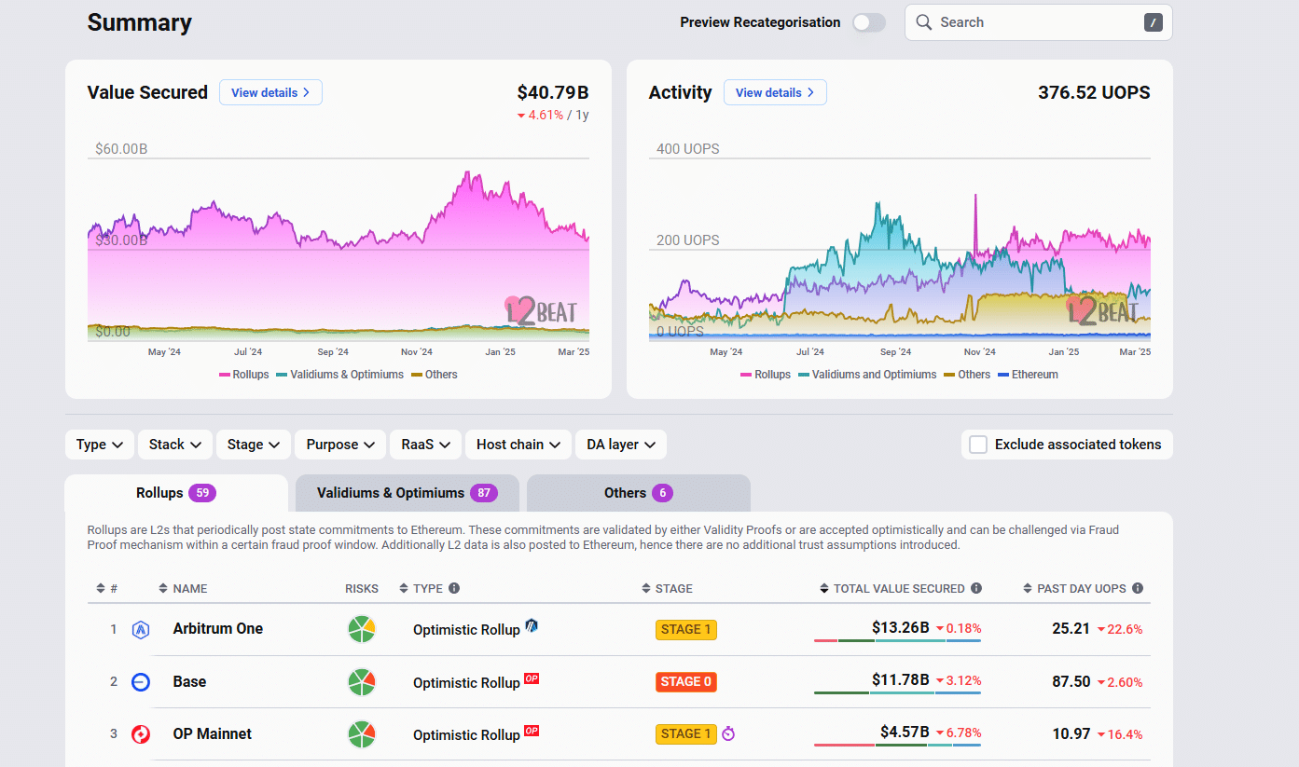Sort table by TOTAL VALUE SECURED
This screenshot has height=767, width=1299.
pos(892,588)
